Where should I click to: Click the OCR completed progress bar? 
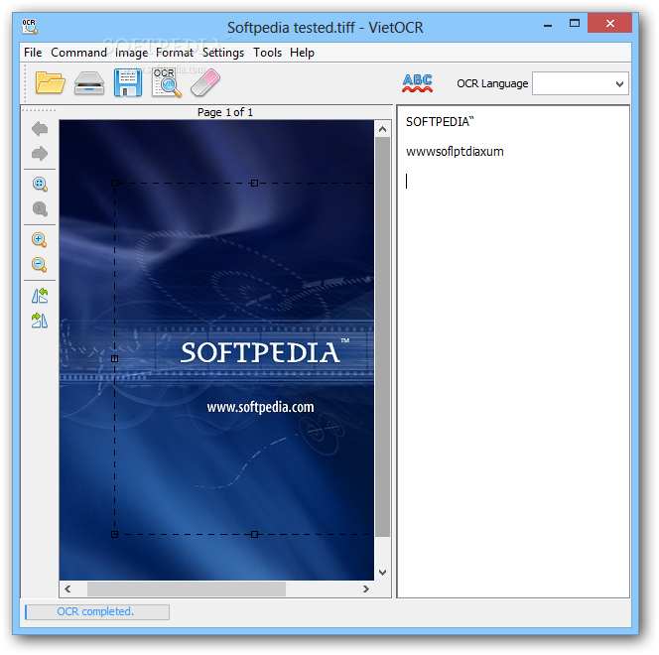tap(97, 612)
